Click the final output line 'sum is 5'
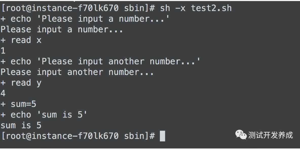The width and height of the screenshot is (300, 150). (x=21, y=126)
